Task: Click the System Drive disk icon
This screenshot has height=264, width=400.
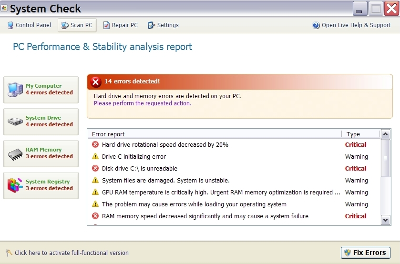Action: [x=15, y=122]
